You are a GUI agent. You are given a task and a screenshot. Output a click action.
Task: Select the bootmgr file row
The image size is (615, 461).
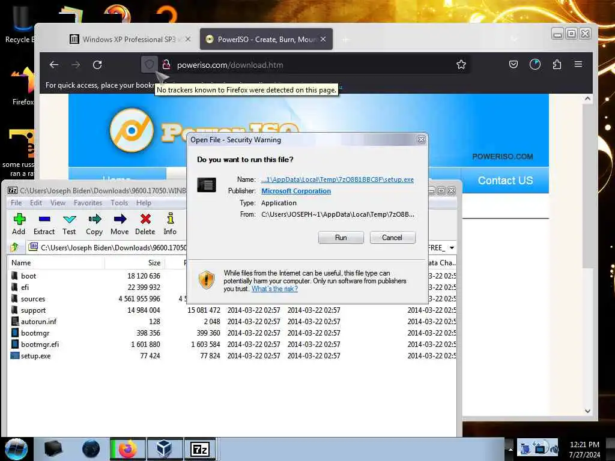click(x=232, y=333)
